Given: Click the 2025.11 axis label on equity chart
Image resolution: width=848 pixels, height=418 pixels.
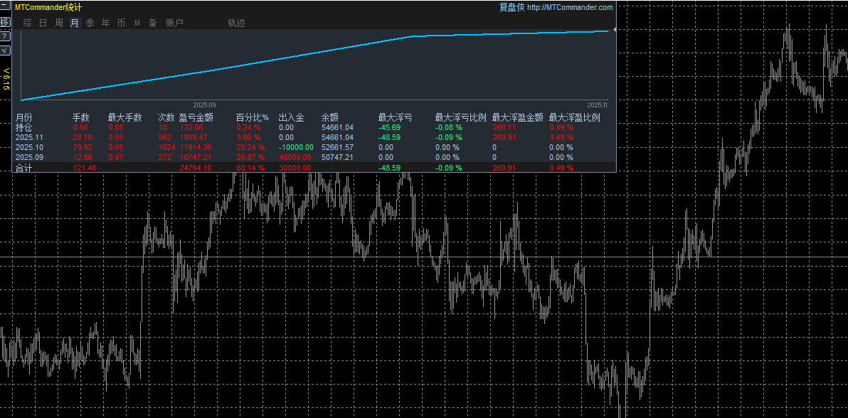Looking at the screenshot, I should tap(598, 104).
